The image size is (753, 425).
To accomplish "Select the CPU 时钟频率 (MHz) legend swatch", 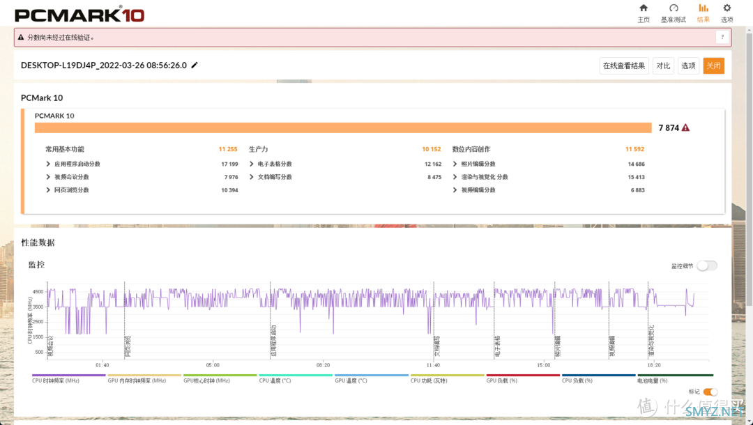I will click(x=68, y=375).
